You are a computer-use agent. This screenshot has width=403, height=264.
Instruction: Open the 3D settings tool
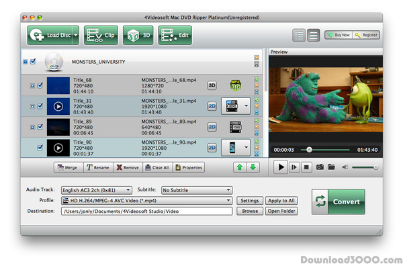point(138,35)
